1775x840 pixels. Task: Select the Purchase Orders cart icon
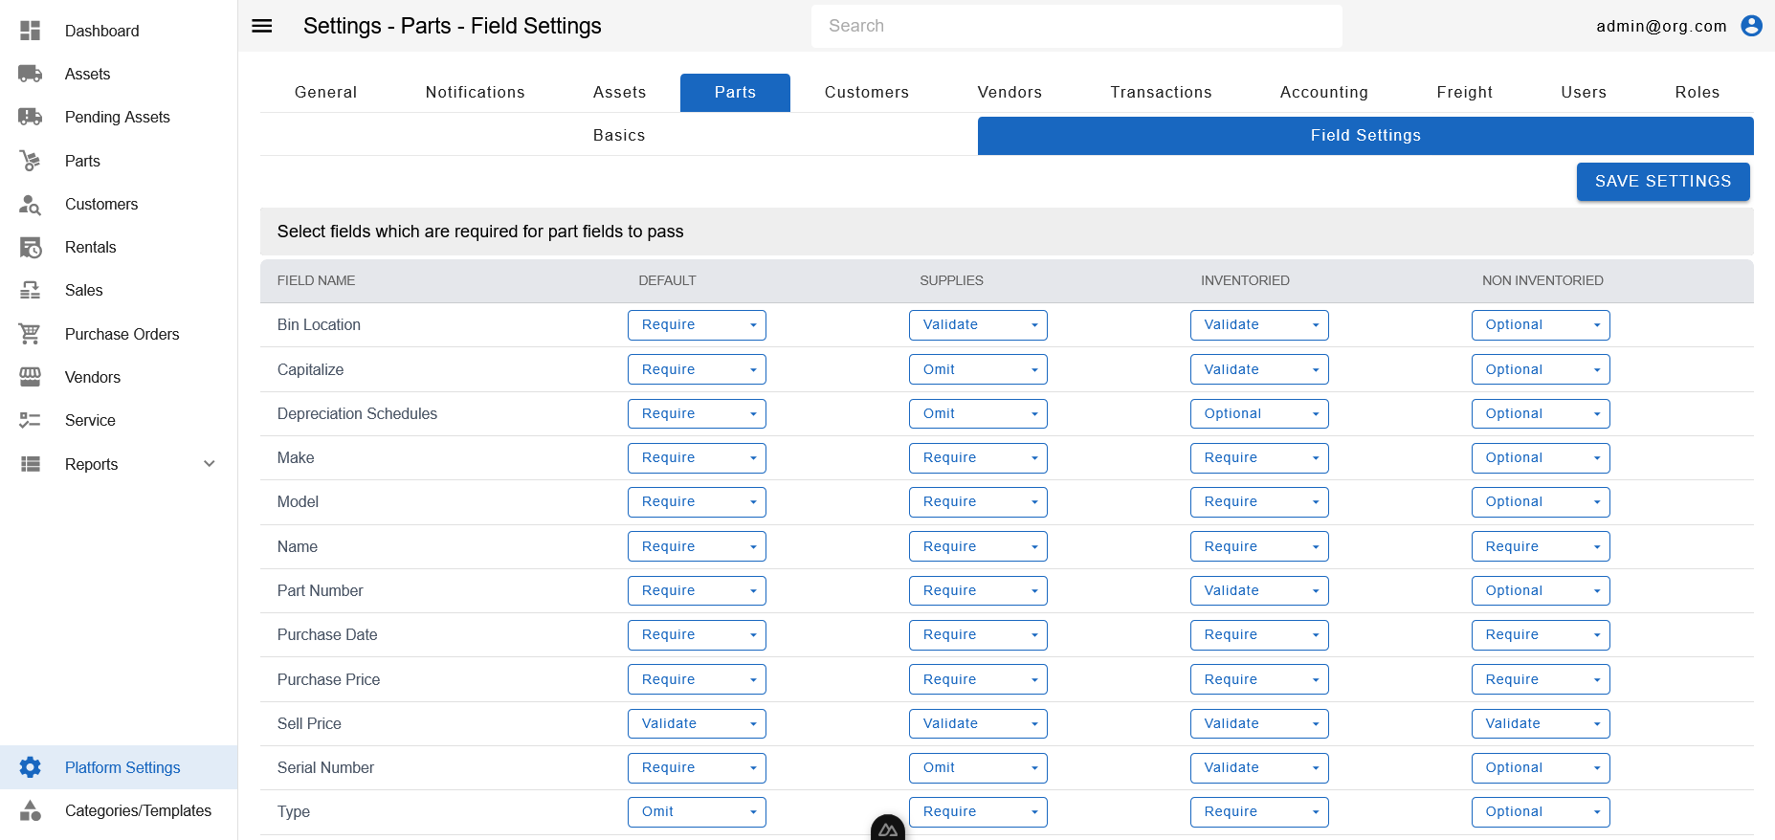tap(31, 334)
